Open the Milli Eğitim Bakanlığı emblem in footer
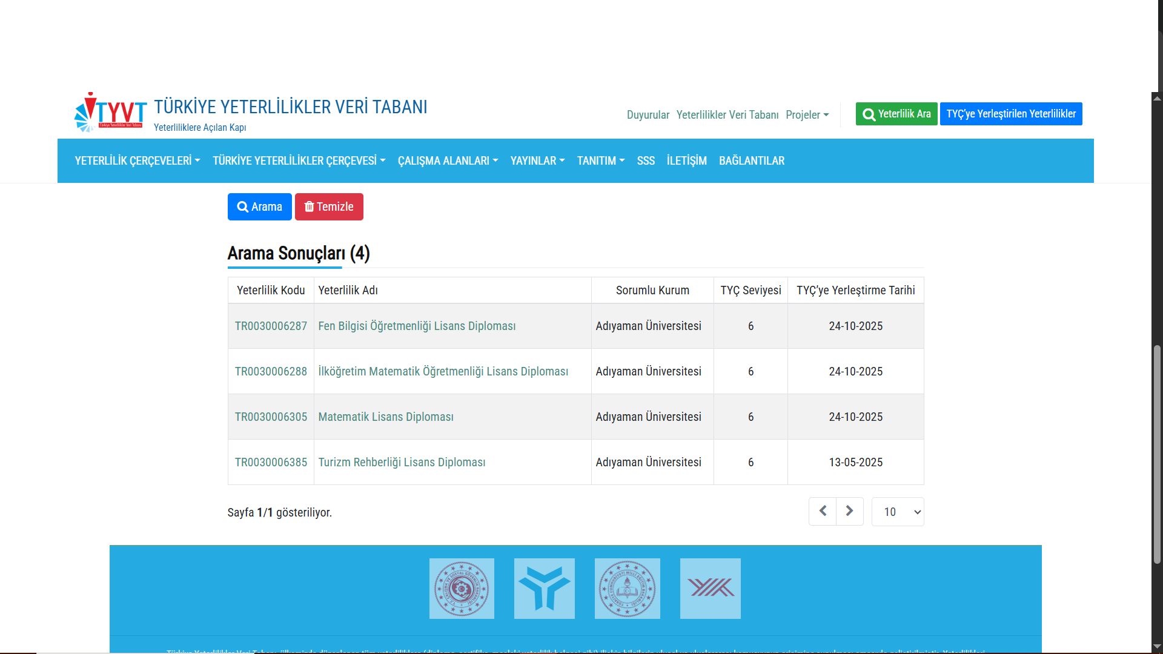This screenshot has height=654, width=1163. tap(627, 589)
